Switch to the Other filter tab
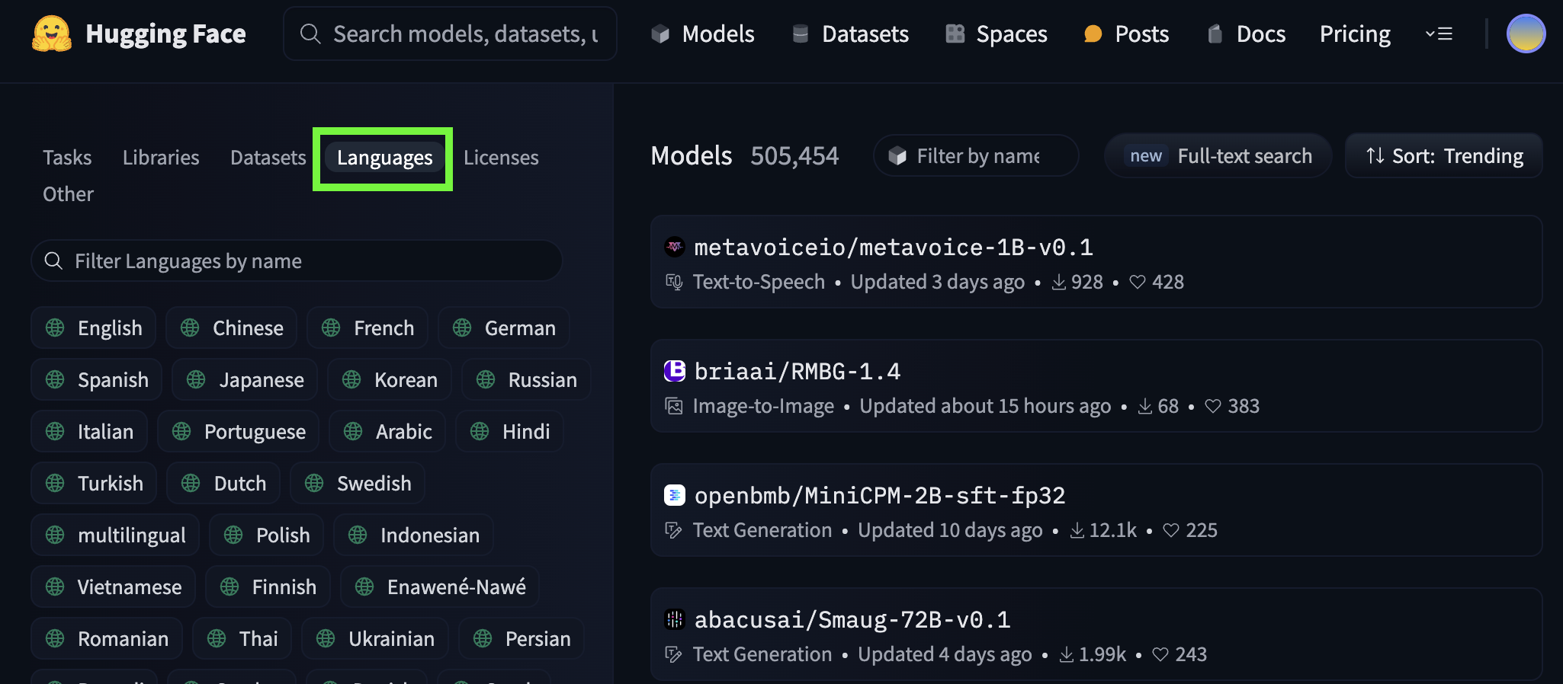Image resolution: width=1563 pixels, height=684 pixels. (68, 194)
